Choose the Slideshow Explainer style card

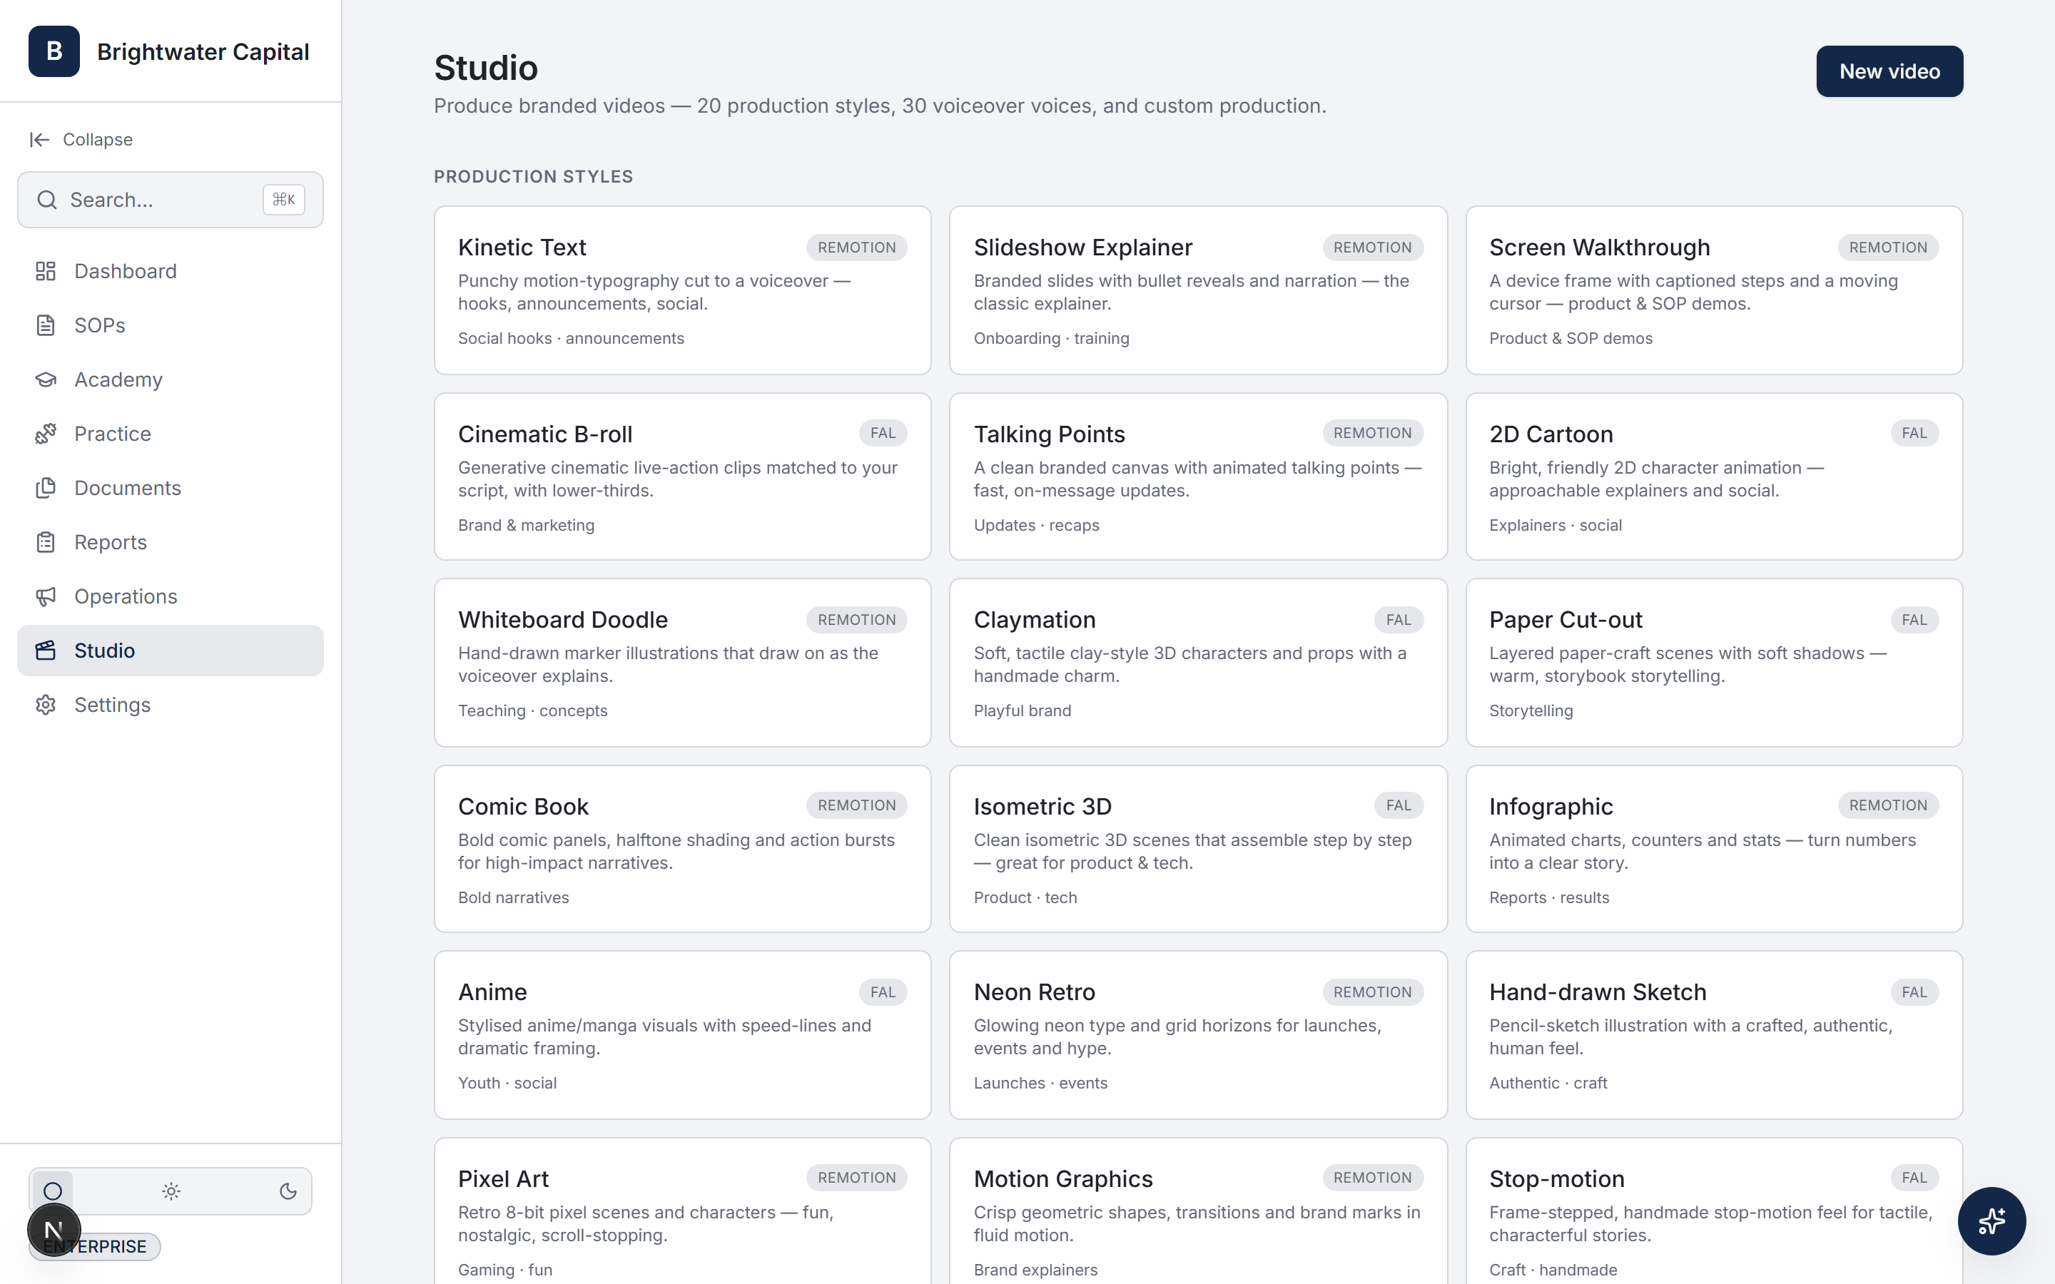[x=1198, y=290]
